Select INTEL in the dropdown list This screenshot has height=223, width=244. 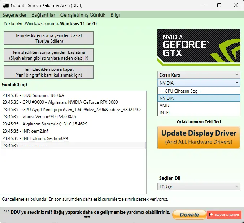199,112
